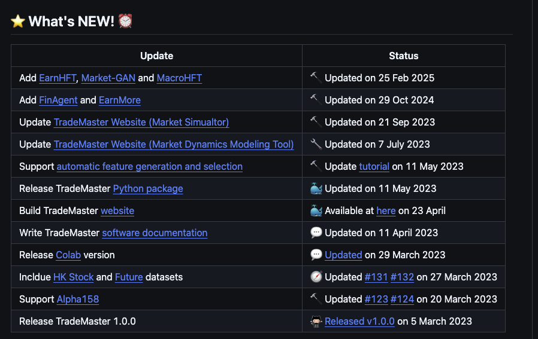Click the star emoji before What's NEW
Screen dimensions: 538x339
click(18, 22)
